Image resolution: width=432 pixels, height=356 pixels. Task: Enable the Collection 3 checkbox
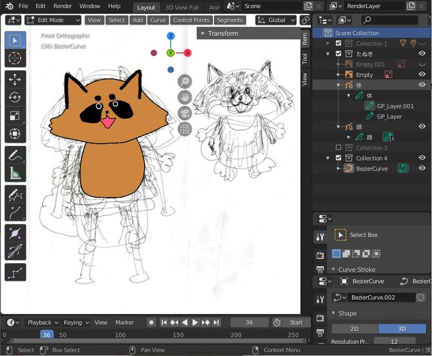point(339,146)
